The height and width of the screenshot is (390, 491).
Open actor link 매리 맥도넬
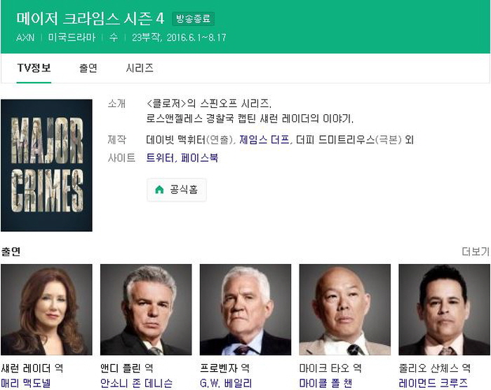point(26,383)
